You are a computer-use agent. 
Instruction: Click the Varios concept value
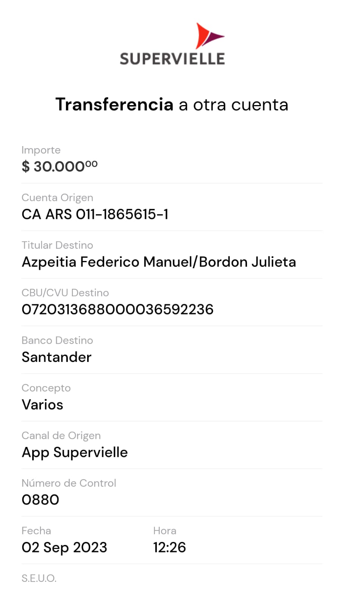click(x=42, y=405)
